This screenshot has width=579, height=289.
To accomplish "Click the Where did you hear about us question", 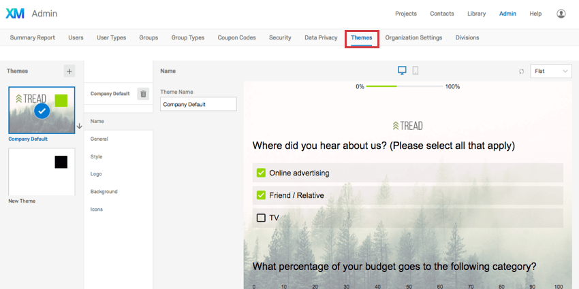I will pos(384,146).
